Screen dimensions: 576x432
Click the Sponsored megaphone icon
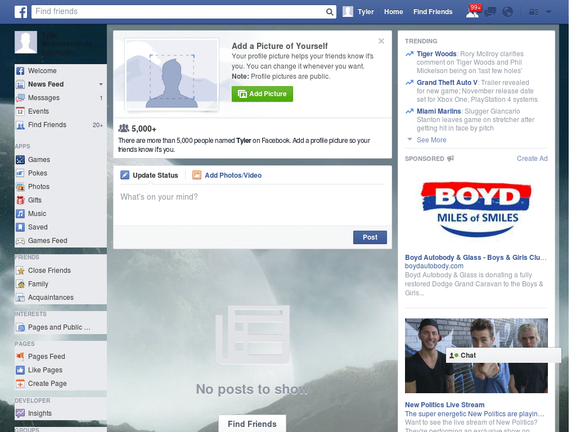tap(451, 158)
